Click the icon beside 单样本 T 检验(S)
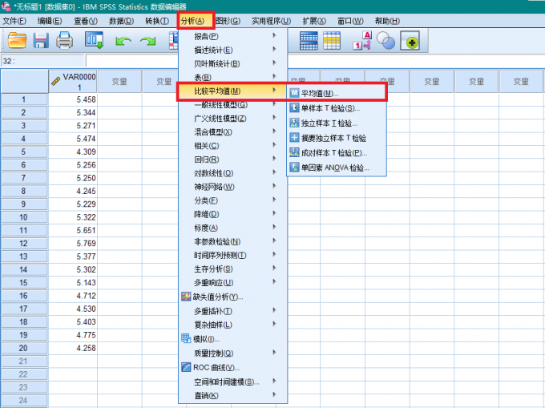This screenshot has height=408, width=545. tap(294, 107)
